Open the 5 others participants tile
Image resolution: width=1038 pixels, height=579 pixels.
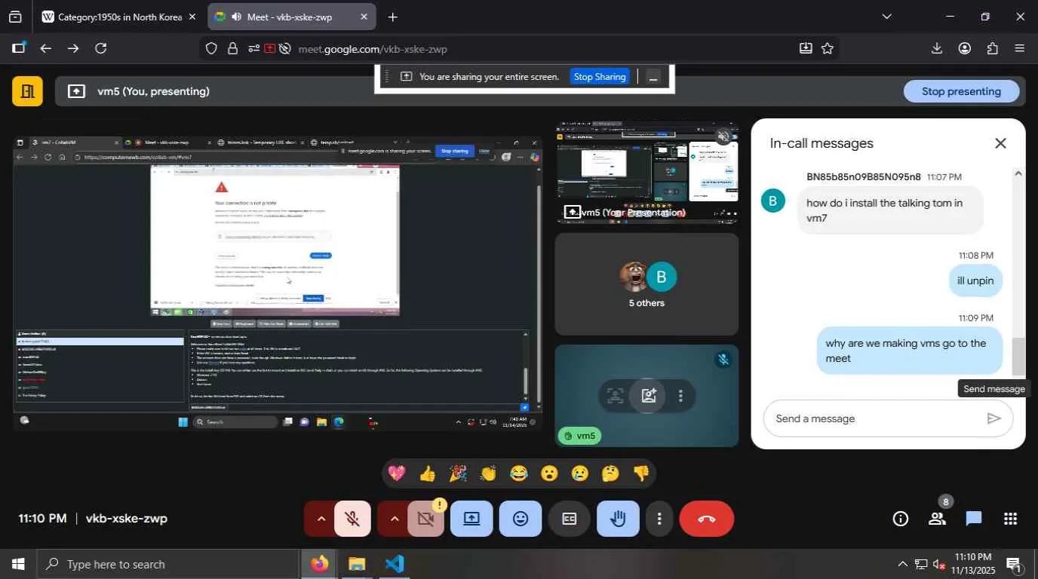(646, 284)
